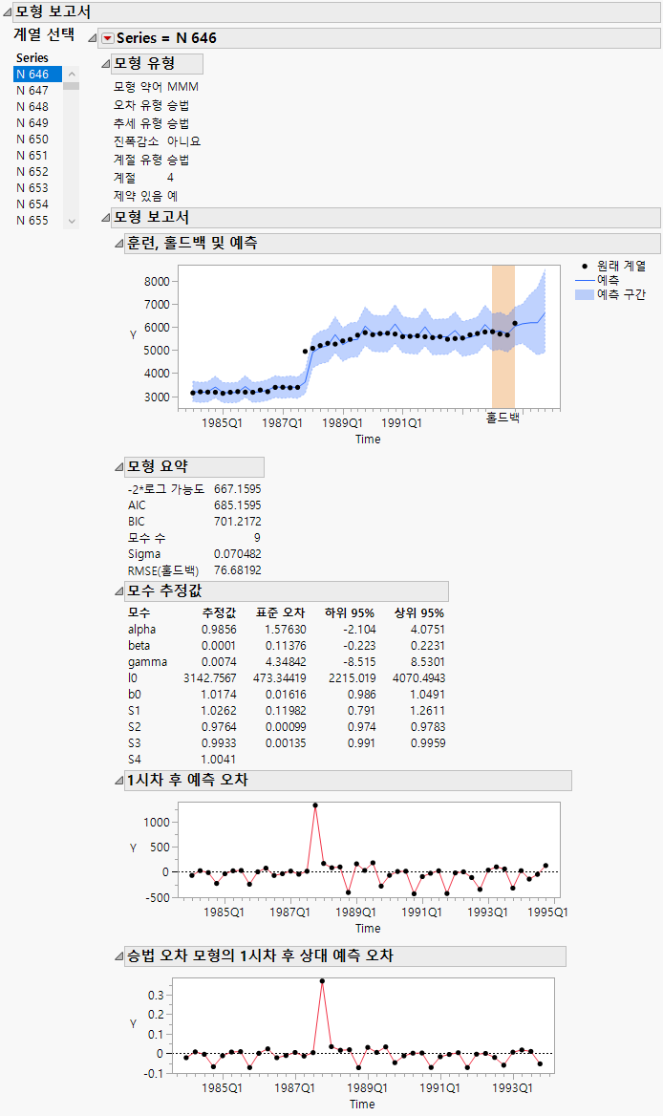The height and width of the screenshot is (1116, 663).
Task: Collapse the 모수 추정값 section
Action: pyautogui.click(x=119, y=590)
